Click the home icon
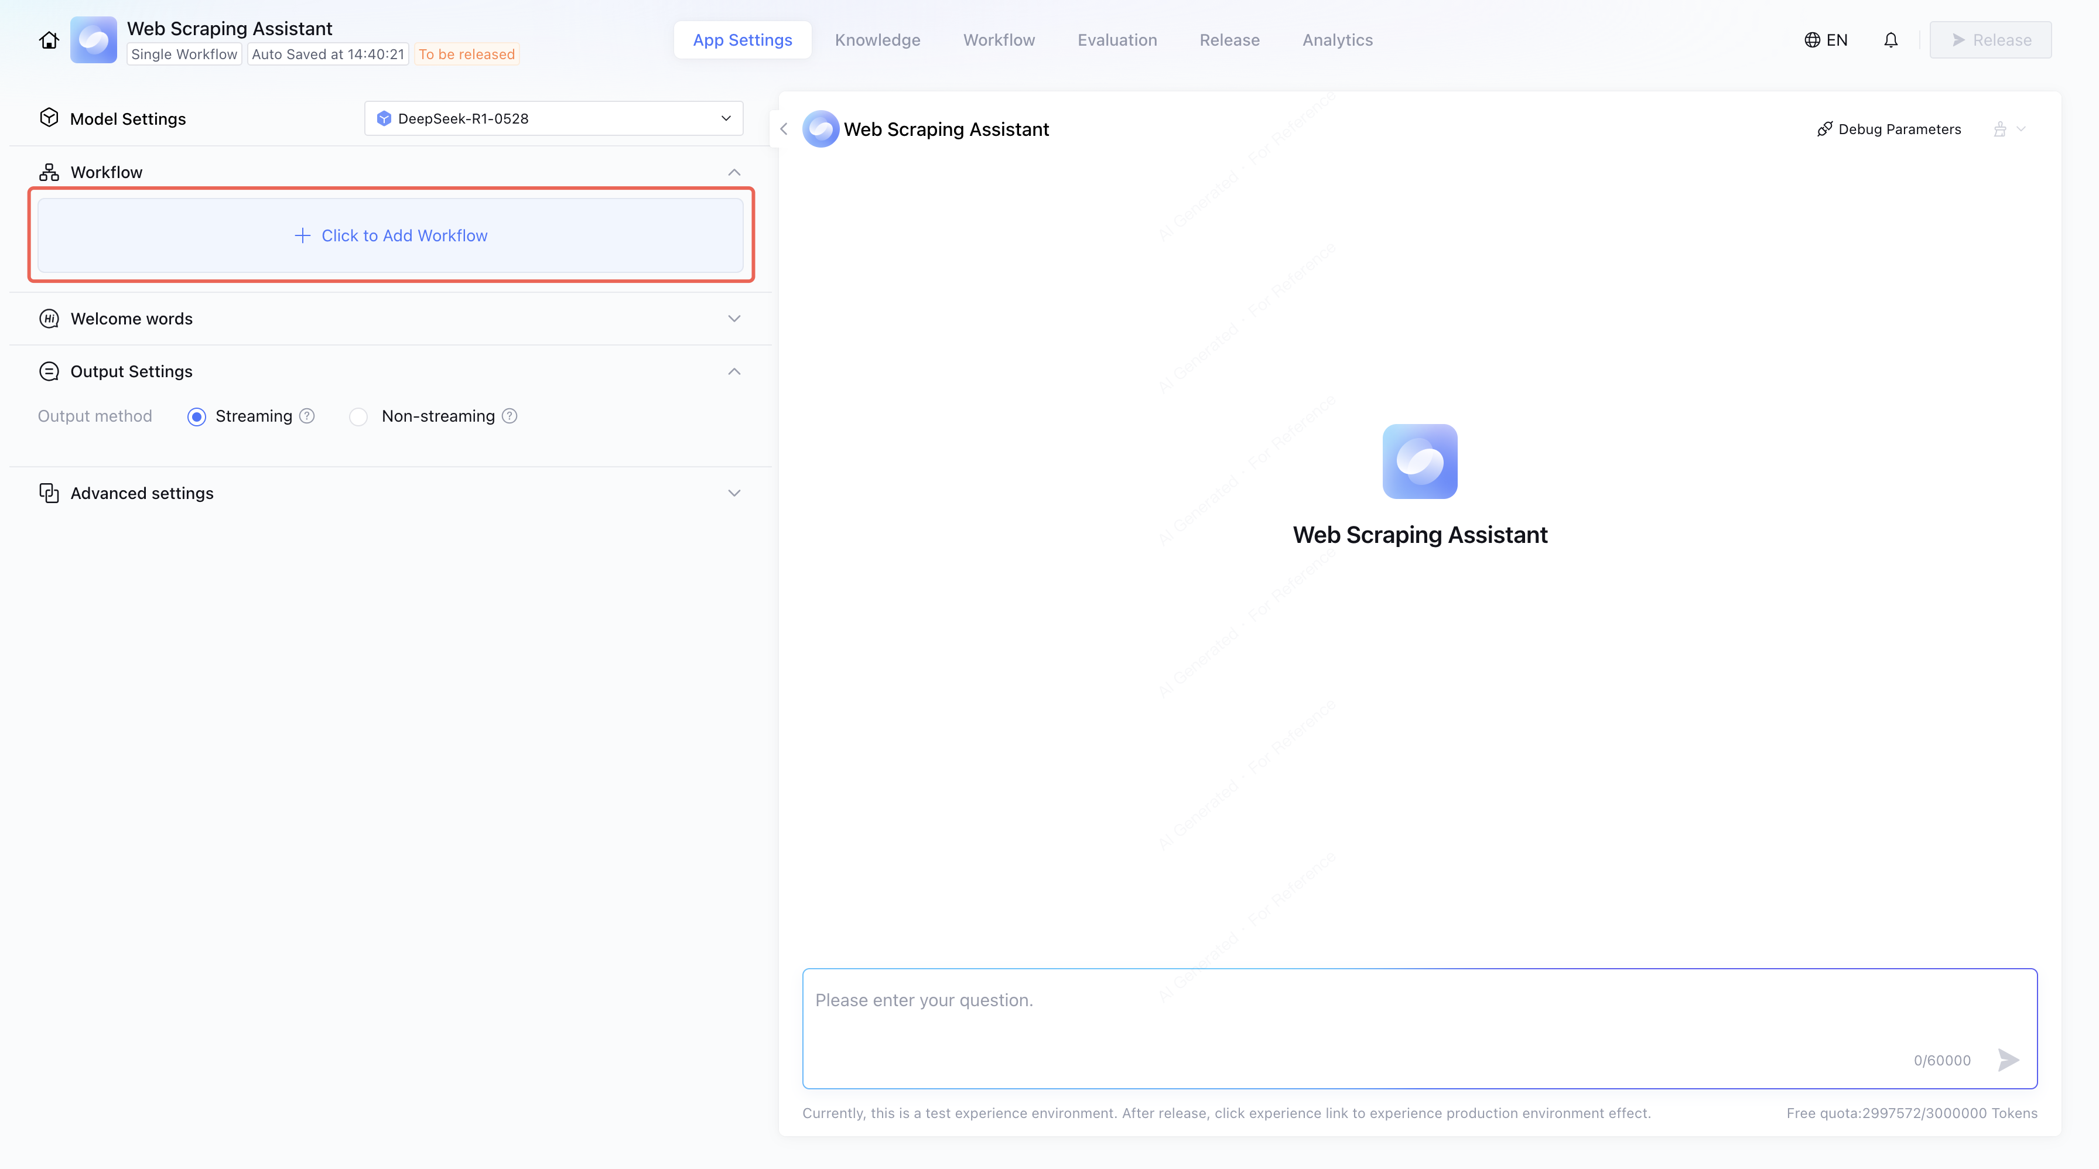 [x=49, y=40]
